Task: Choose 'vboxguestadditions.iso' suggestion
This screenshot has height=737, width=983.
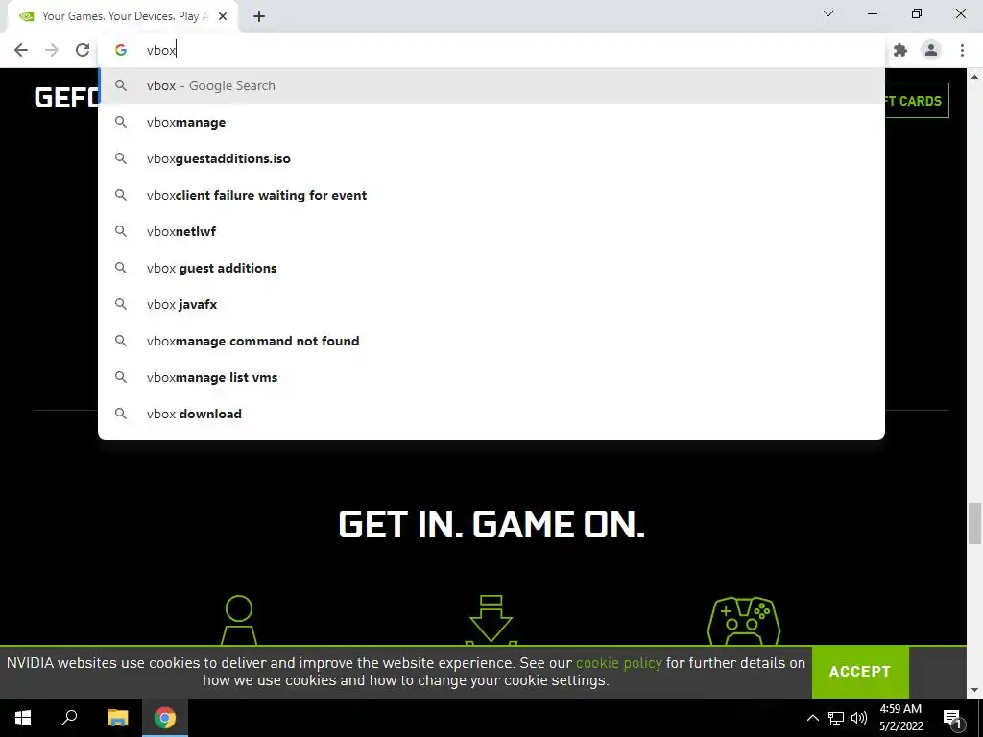Action: click(491, 158)
